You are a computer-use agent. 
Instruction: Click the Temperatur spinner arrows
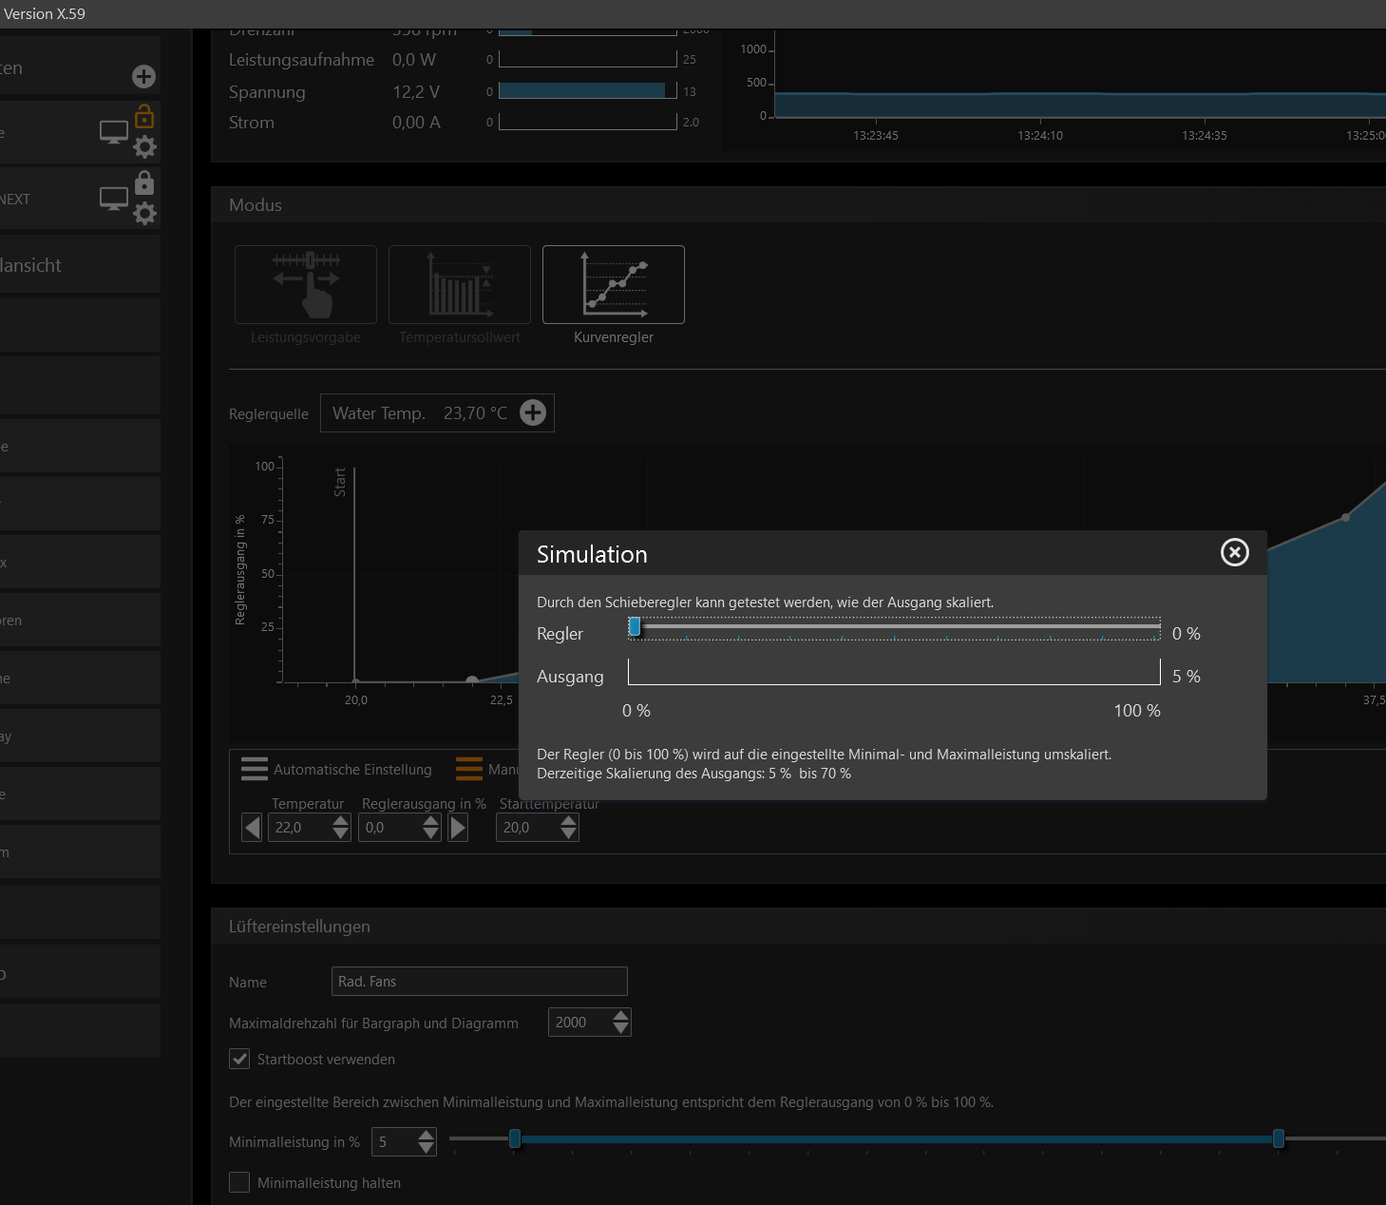[x=341, y=828]
